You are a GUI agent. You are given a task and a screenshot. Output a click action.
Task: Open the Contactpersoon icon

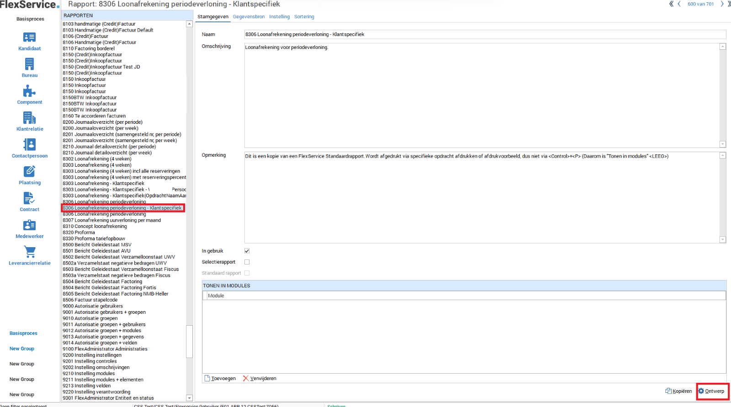29,145
